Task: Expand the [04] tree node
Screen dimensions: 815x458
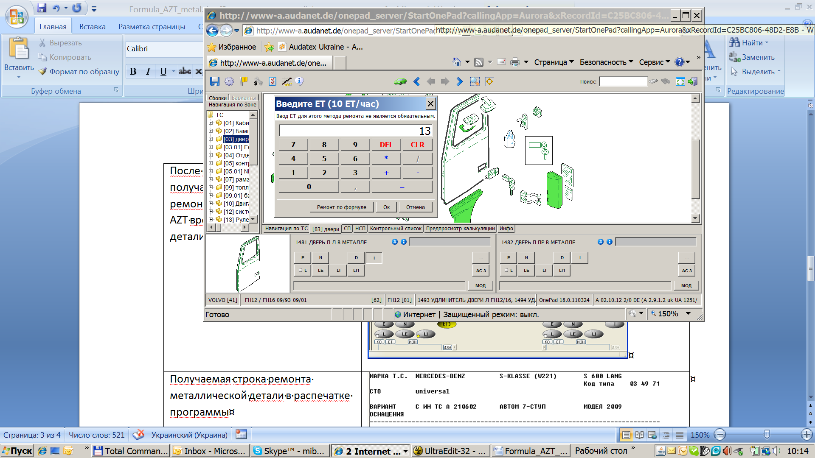Action: tap(211, 155)
